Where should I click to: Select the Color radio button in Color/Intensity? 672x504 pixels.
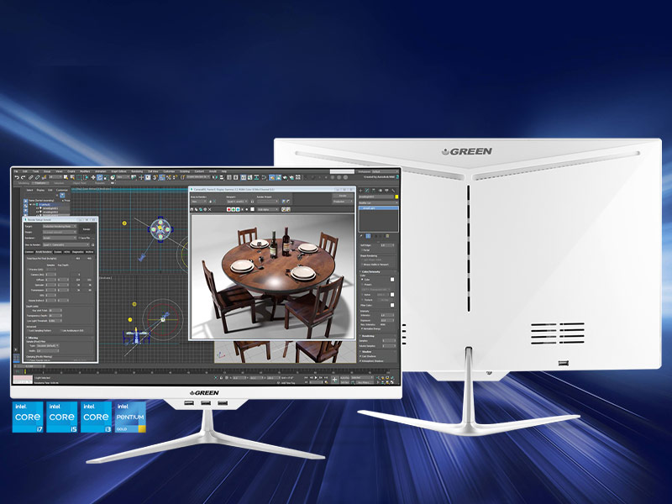(x=362, y=280)
